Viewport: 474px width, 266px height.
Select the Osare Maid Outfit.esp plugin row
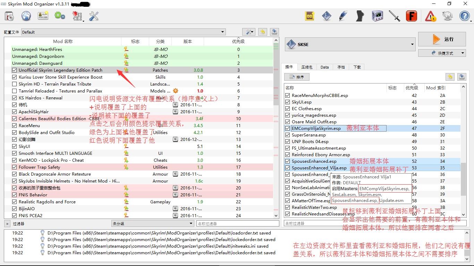coord(372,122)
